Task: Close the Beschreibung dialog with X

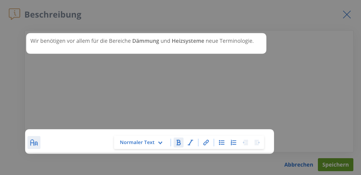Action: coord(347,15)
